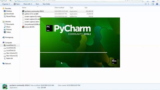160x90 pixels.
Task: Open the Music library
Action: [x=8, y=27]
